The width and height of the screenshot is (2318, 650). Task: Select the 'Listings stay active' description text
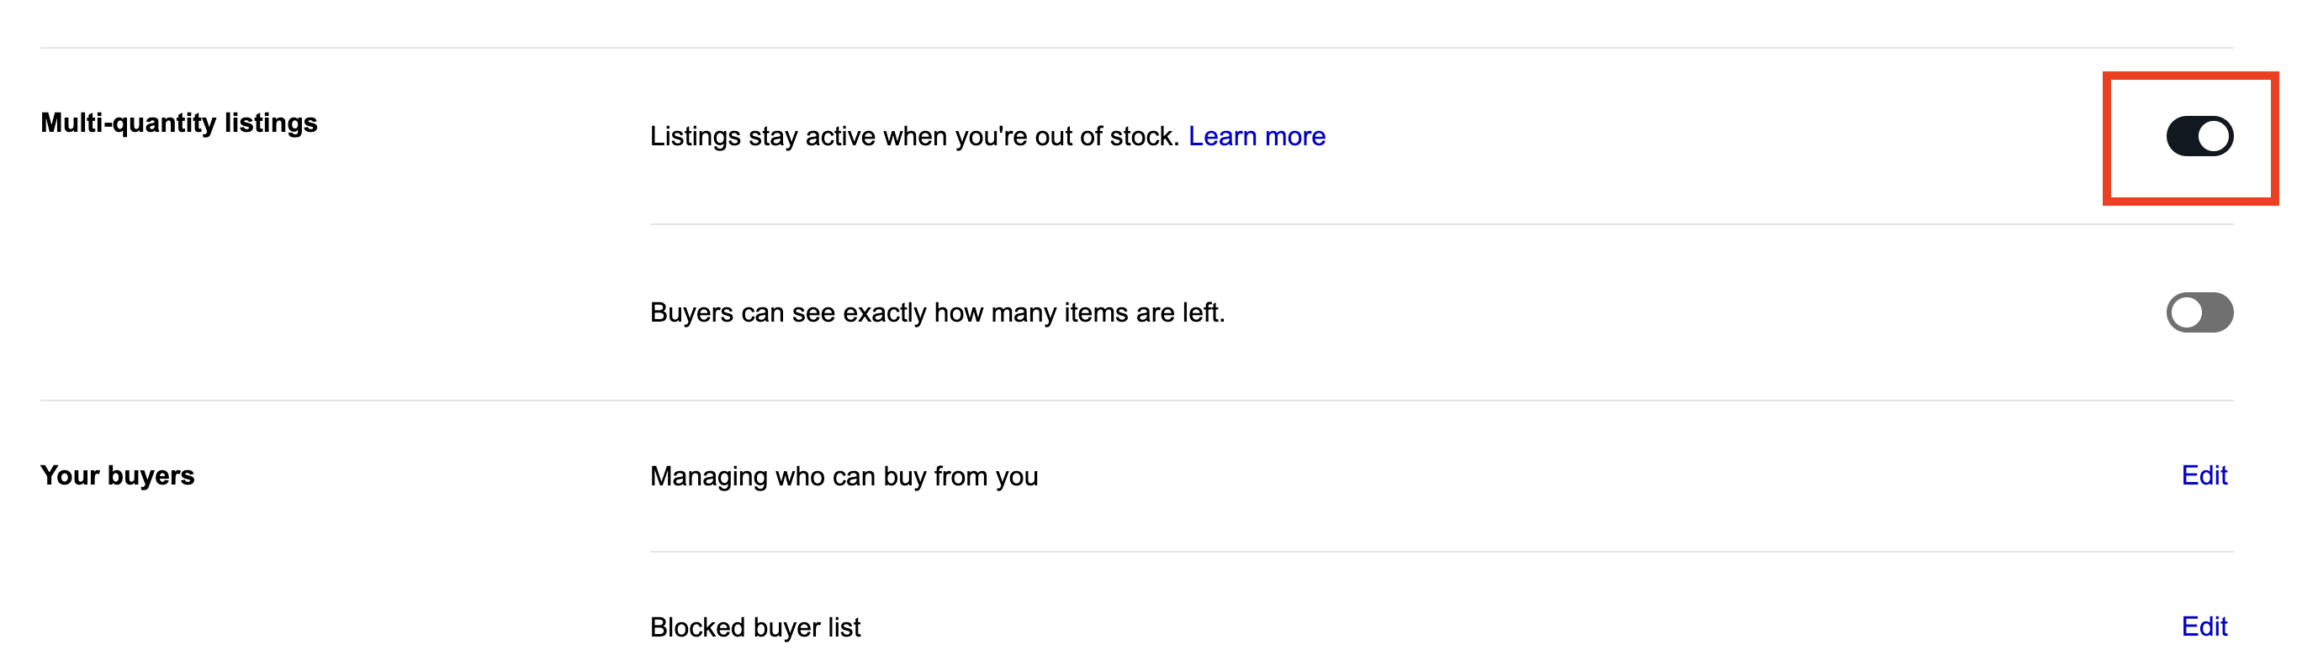click(x=913, y=136)
